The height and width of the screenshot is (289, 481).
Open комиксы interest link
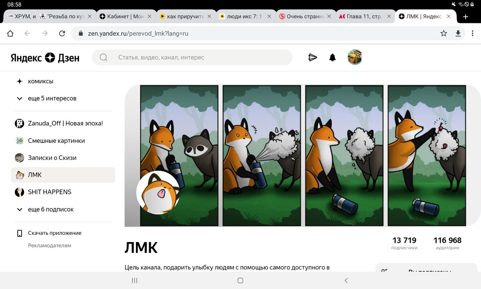point(40,81)
